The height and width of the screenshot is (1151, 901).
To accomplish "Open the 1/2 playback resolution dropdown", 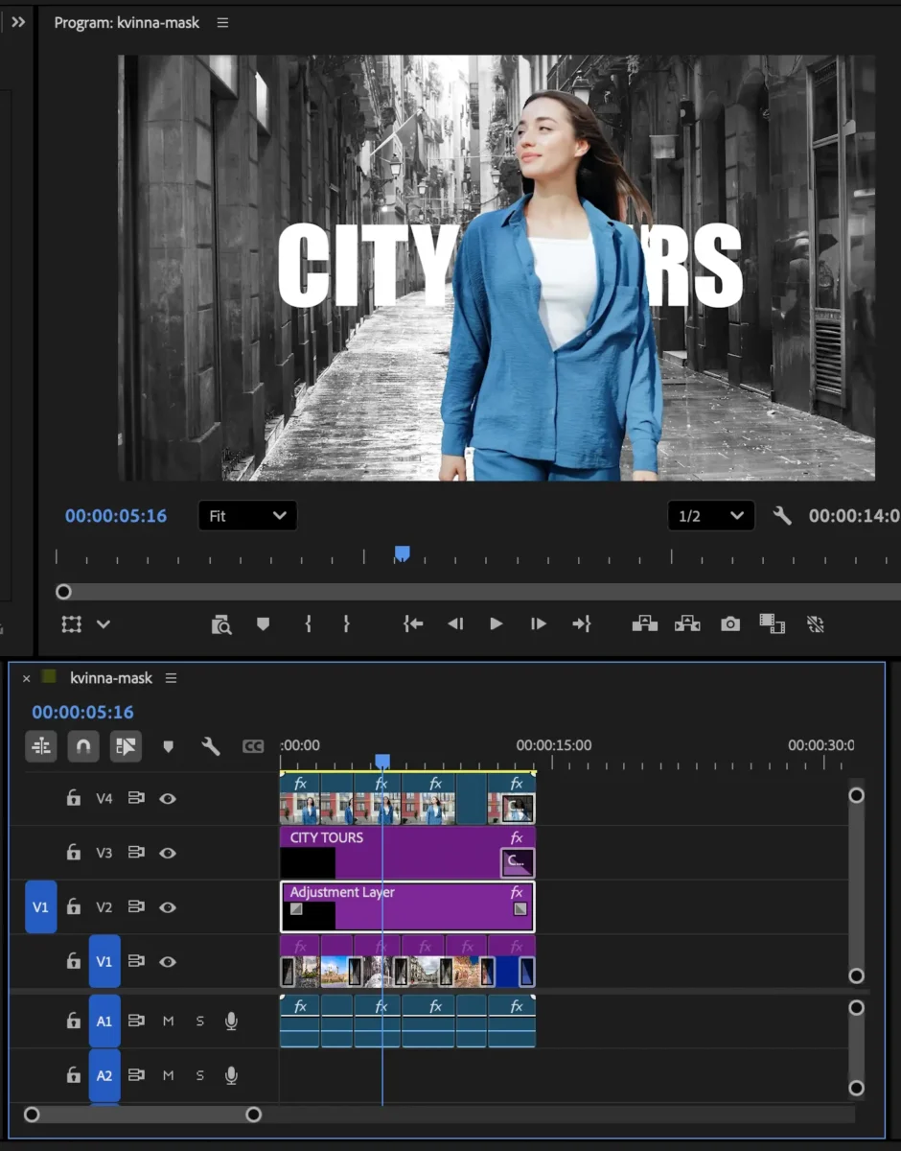I will [x=710, y=516].
